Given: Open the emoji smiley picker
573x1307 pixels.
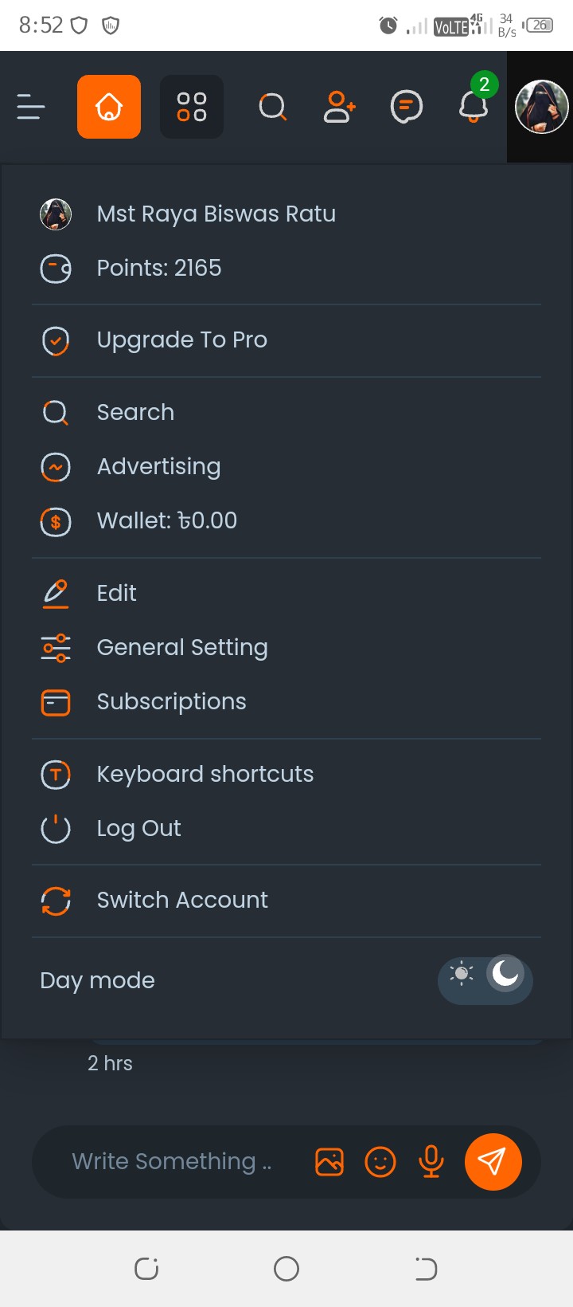Looking at the screenshot, I should click(x=380, y=1162).
